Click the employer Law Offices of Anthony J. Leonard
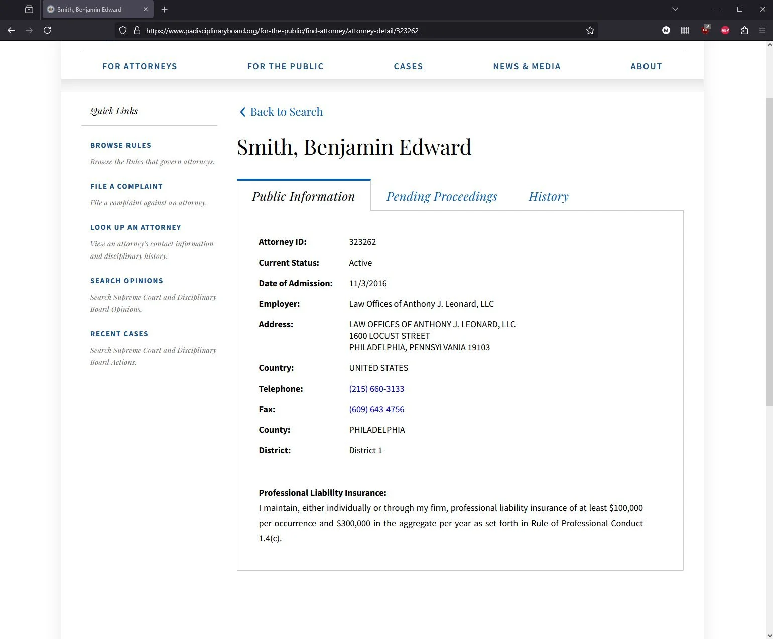The height and width of the screenshot is (639, 773). pyautogui.click(x=421, y=304)
